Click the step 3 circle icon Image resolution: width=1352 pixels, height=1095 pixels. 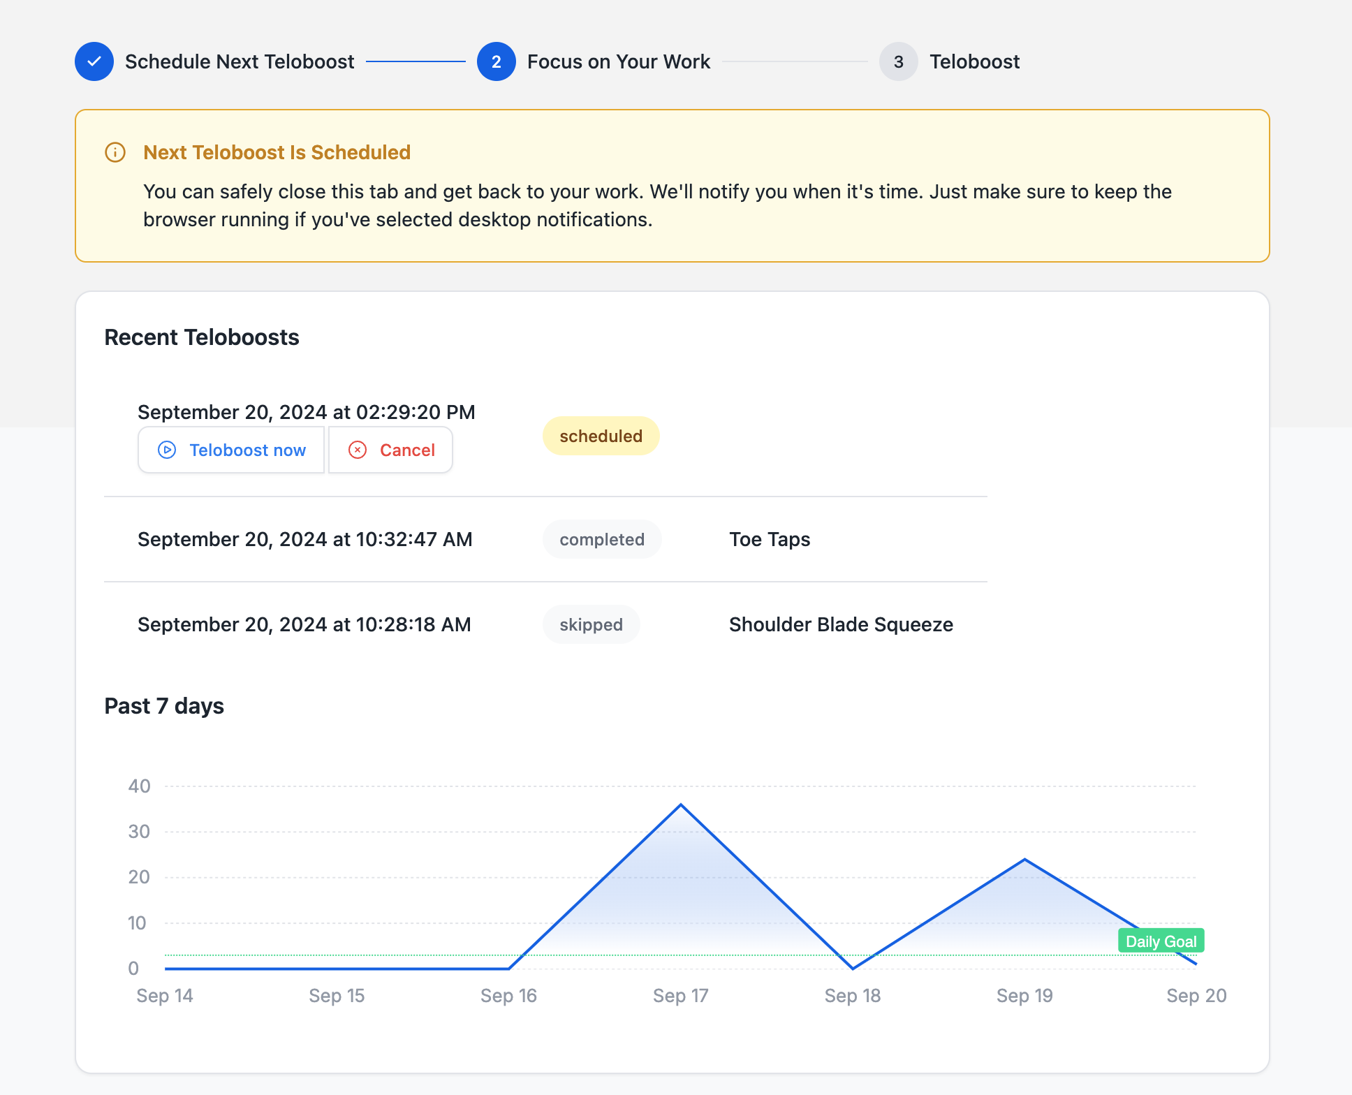pos(898,61)
